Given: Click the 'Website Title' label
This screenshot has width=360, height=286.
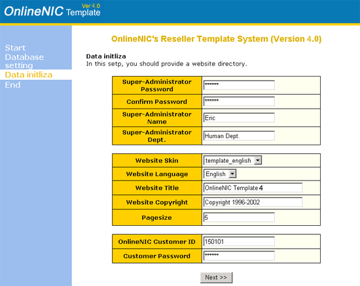Looking at the screenshot, I should 157,188.
